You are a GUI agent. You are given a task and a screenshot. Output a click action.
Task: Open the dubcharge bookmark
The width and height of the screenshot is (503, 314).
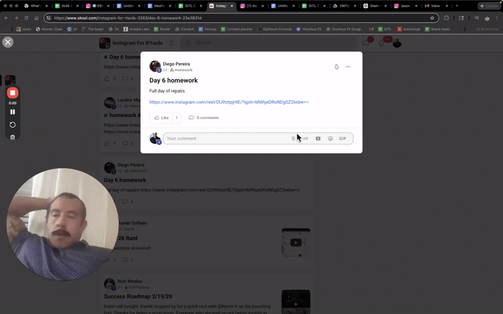(409, 29)
